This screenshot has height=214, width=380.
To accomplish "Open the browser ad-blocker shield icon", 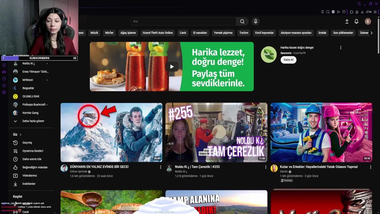I will (x=333, y=12).
